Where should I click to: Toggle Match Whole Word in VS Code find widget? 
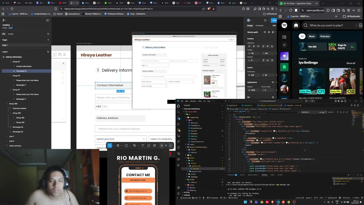(323, 112)
